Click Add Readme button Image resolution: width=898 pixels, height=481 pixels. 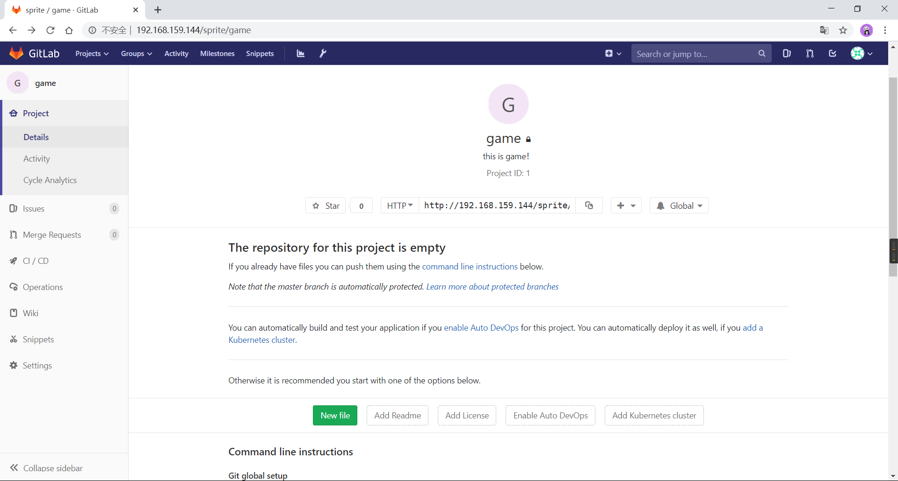tap(398, 415)
